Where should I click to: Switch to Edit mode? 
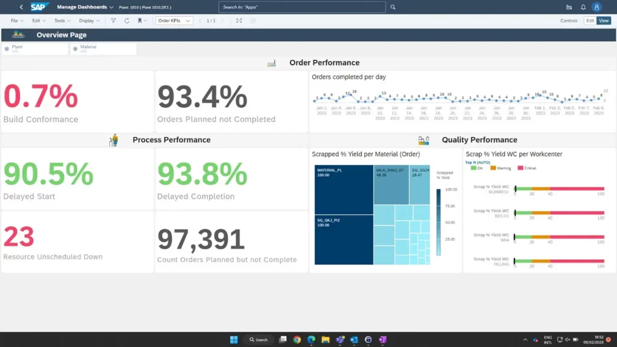pos(590,21)
